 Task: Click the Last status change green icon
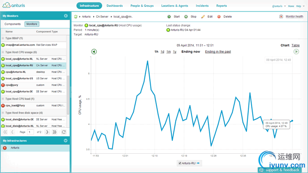point(168,30)
